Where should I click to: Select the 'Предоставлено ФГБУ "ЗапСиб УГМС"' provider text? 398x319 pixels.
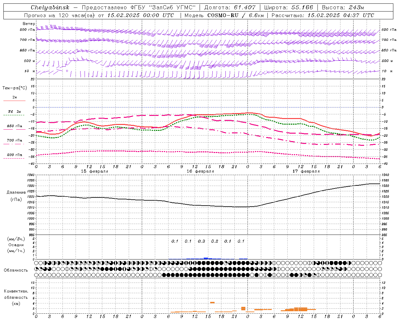coord(139,7)
